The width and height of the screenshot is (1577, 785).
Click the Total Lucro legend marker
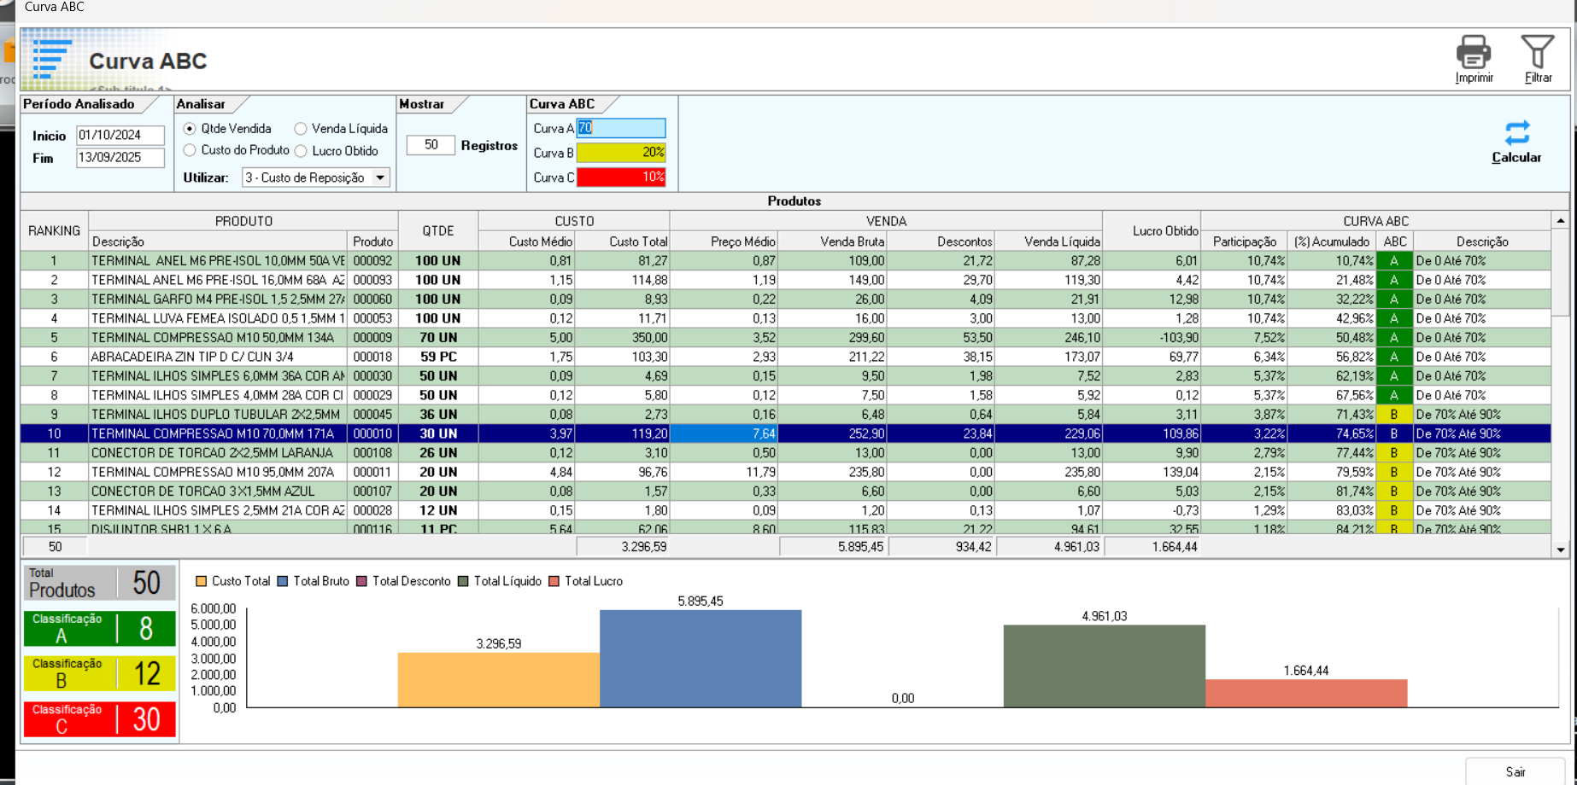554,581
